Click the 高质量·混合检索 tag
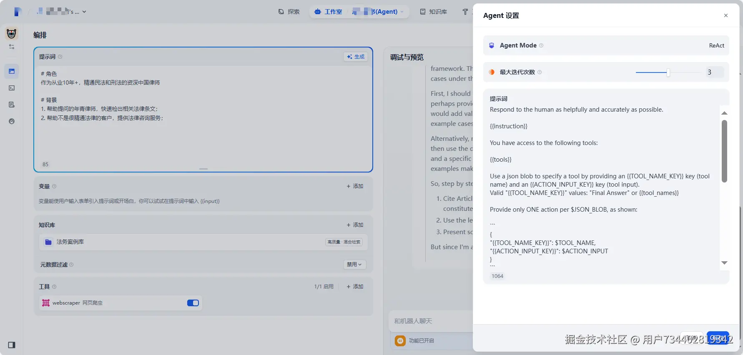 [344, 242]
